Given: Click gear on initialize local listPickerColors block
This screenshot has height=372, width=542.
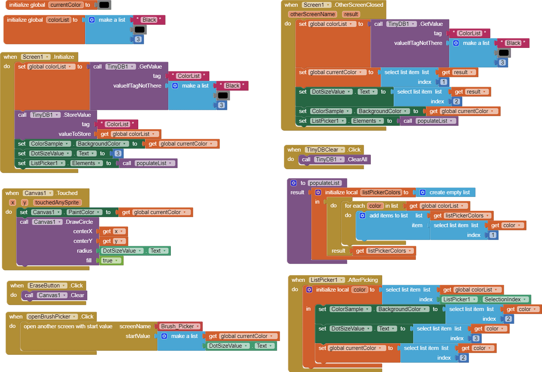Looking at the screenshot, I should pos(318,192).
